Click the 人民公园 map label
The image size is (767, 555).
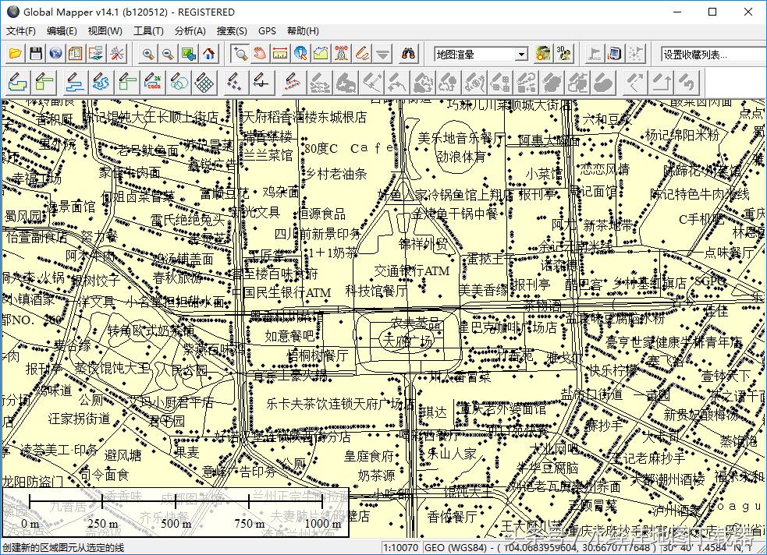pyautogui.click(x=183, y=369)
